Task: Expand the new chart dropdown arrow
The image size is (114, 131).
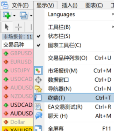Action: coord(14,15)
